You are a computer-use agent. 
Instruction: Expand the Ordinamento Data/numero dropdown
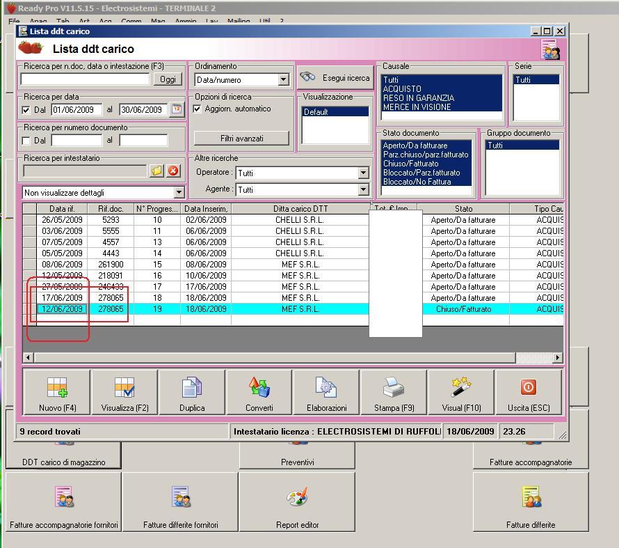coord(283,80)
